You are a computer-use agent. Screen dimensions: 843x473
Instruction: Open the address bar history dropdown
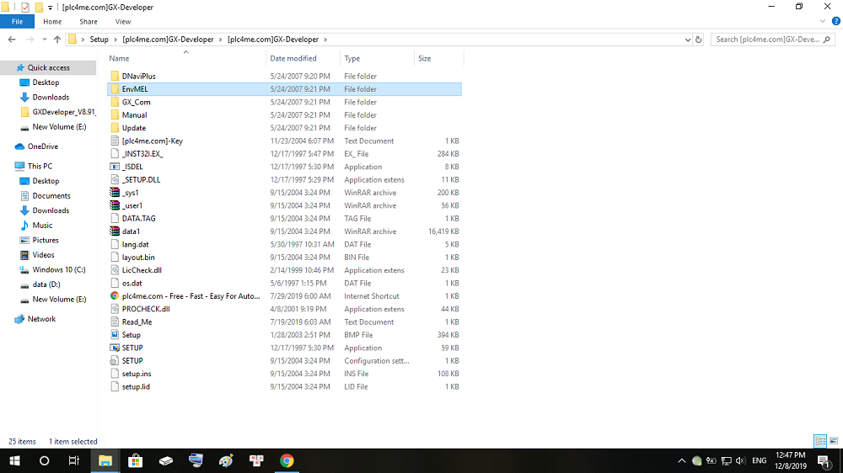point(685,40)
